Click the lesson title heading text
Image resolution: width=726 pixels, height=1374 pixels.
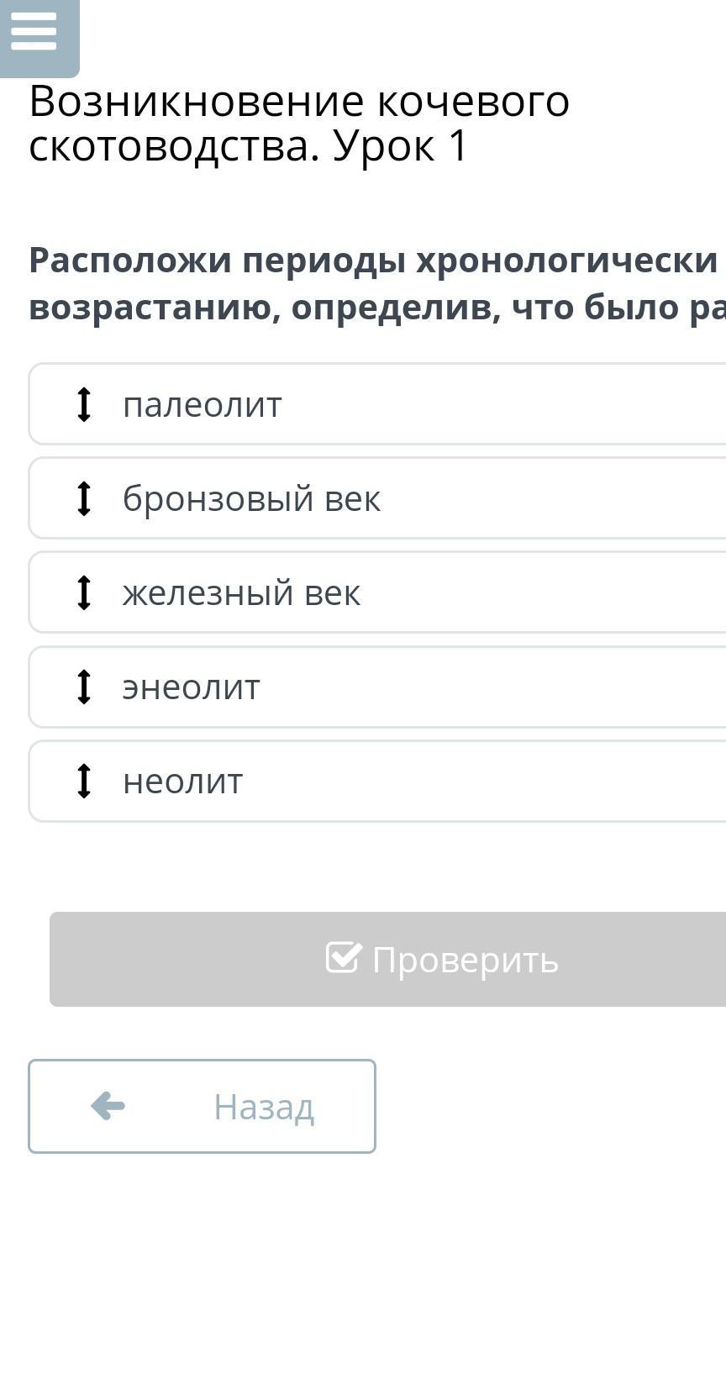point(299,124)
